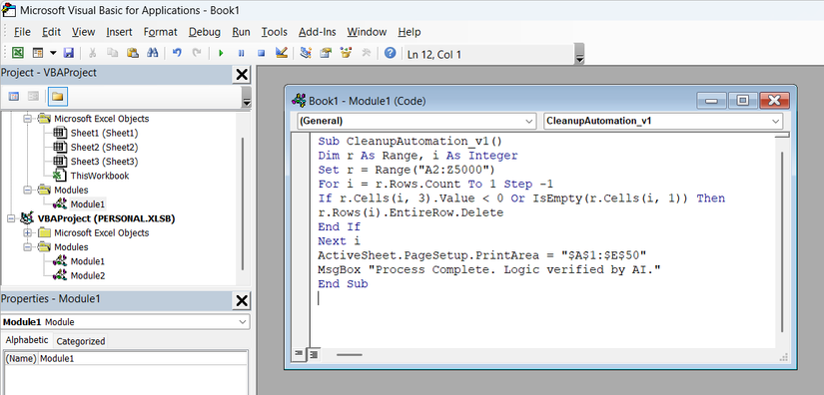Image resolution: width=824 pixels, height=395 pixels.
Task: Click the (Name) Module1 property field
Action: pyautogui.click(x=126, y=359)
